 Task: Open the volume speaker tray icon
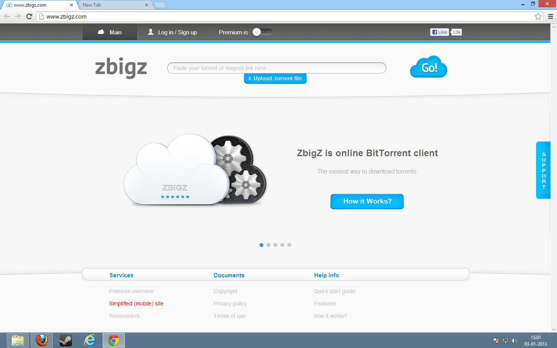(514, 341)
